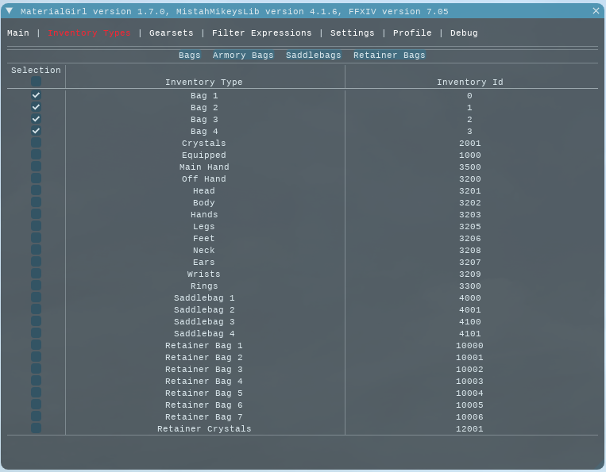
Task: Switch to the Gearsets tab
Action: coord(171,33)
